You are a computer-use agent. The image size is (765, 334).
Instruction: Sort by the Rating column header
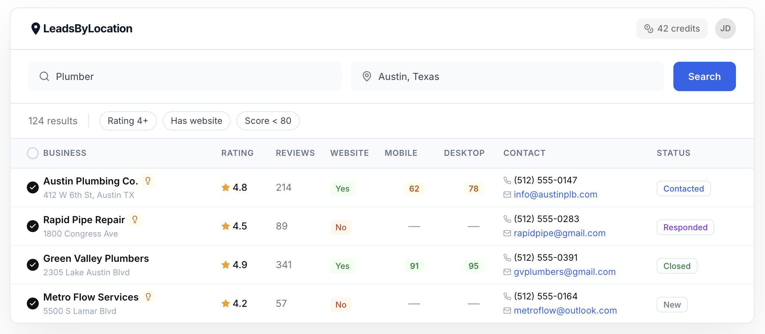pos(237,153)
